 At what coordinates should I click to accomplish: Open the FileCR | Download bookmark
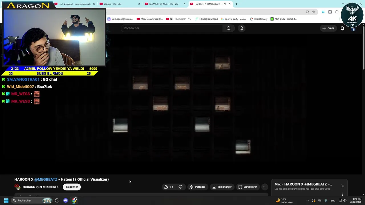tap(206, 19)
